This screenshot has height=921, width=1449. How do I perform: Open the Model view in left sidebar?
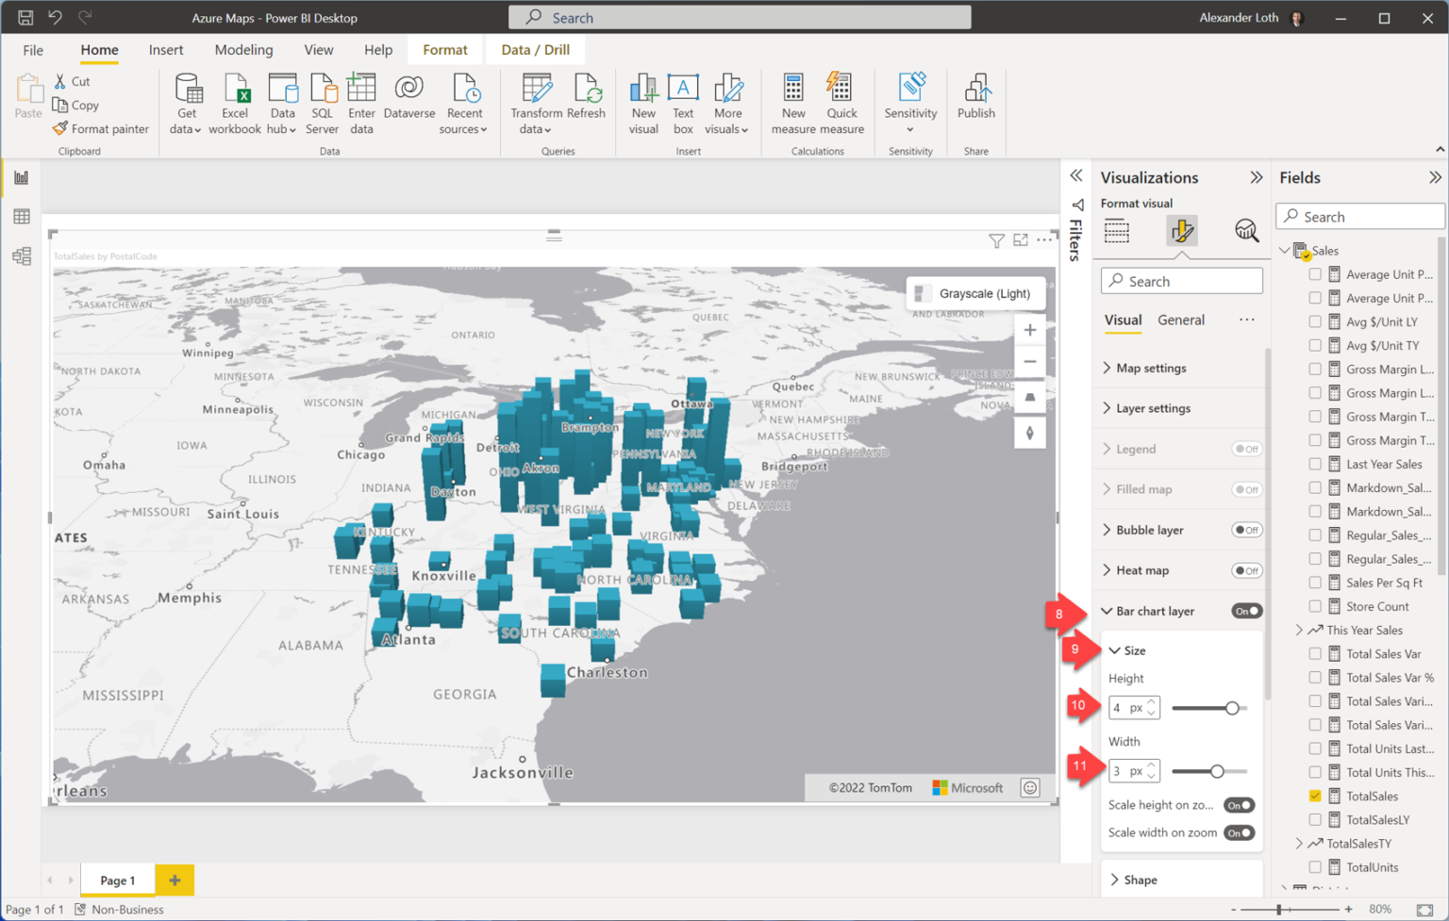[x=22, y=256]
